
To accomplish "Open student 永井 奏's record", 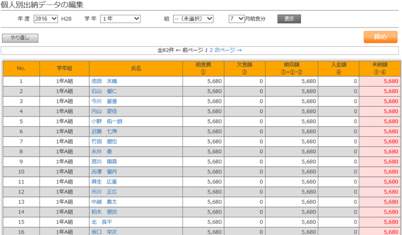I will tap(102, 152).
